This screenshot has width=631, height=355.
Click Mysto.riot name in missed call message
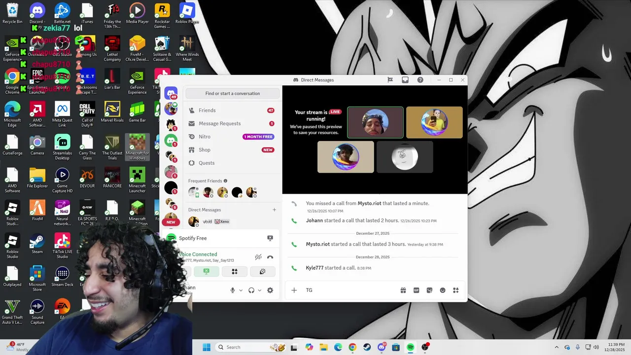369,203
